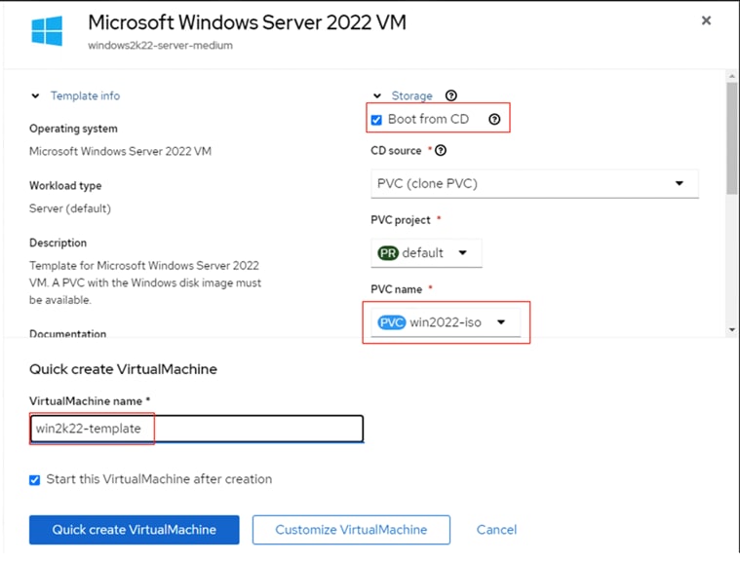
Task: Click the Windows logo icon
Action: tap(47, 30)
